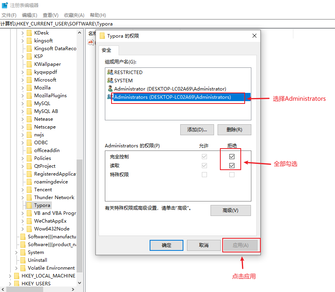Click the WeChatAppEx folder icon
This screenshot has width=335, height=292.
point(29,221)
